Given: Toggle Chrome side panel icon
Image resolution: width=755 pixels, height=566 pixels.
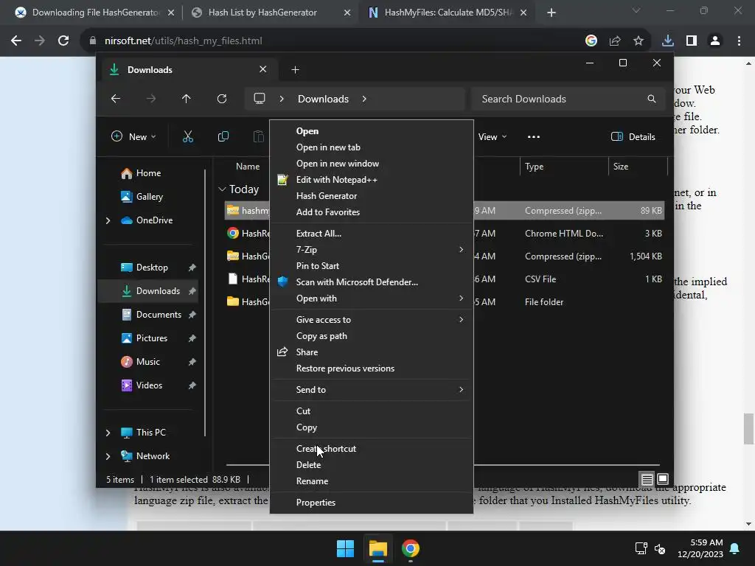Looking at the screenshot, I should click(692, 41).
